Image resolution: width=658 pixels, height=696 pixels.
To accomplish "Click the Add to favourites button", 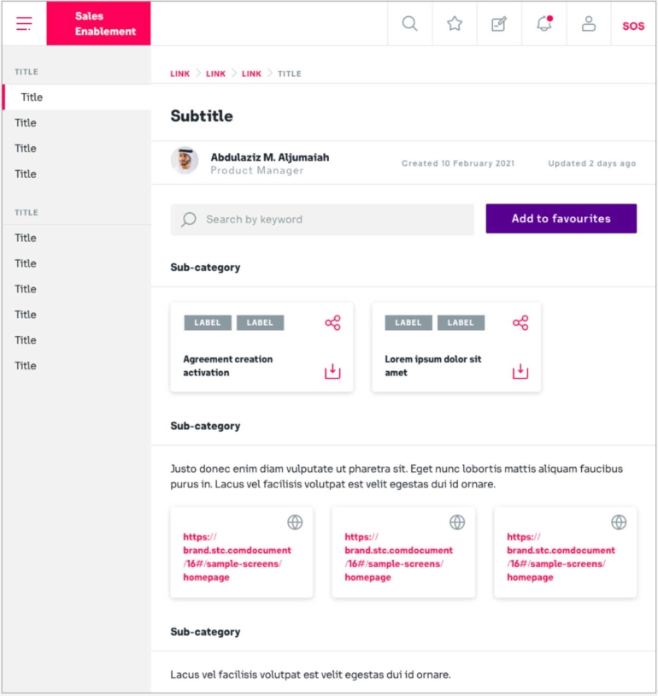I will 561,219.
